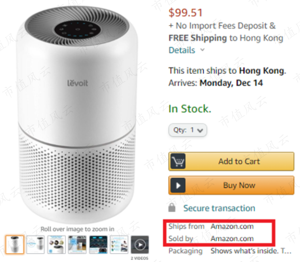
Task: View the fourth room-scene thumbnail
Action: (x=77, y=245)
